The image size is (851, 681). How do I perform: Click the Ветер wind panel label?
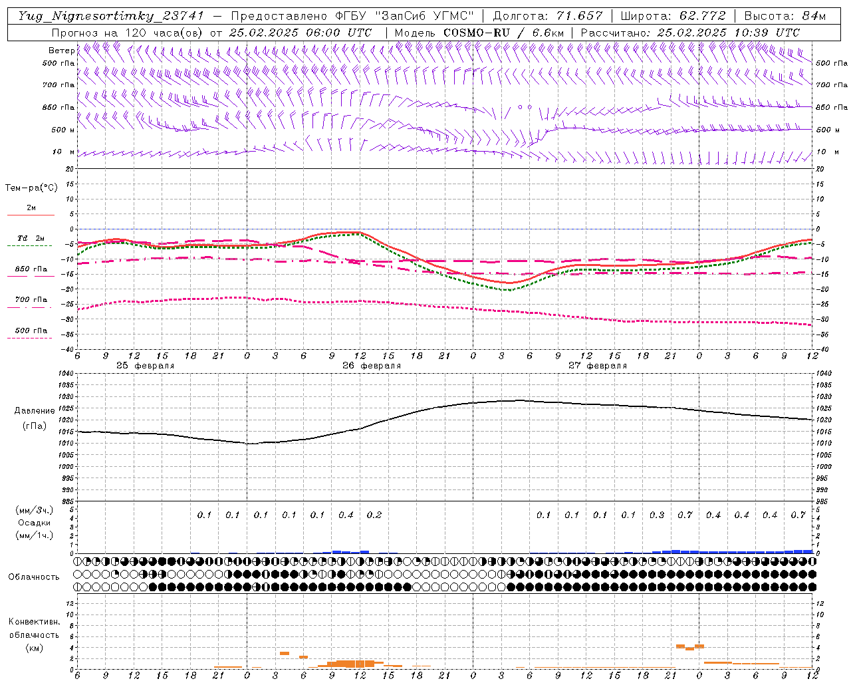[62, 51]
